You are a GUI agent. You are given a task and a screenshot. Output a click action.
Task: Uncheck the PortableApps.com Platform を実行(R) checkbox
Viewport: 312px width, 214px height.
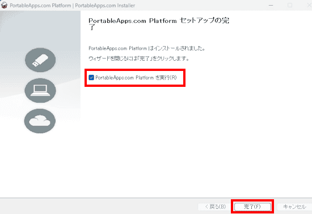point(91,77)
